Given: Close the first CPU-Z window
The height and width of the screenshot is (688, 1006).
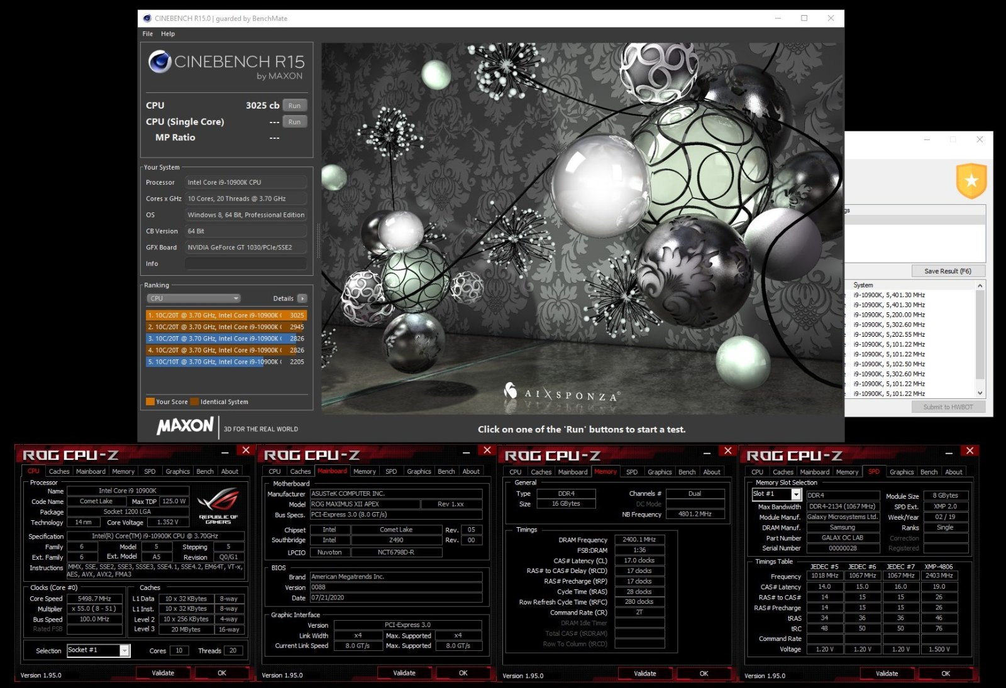Looking at the screenshot, I should tap(246, 450).
